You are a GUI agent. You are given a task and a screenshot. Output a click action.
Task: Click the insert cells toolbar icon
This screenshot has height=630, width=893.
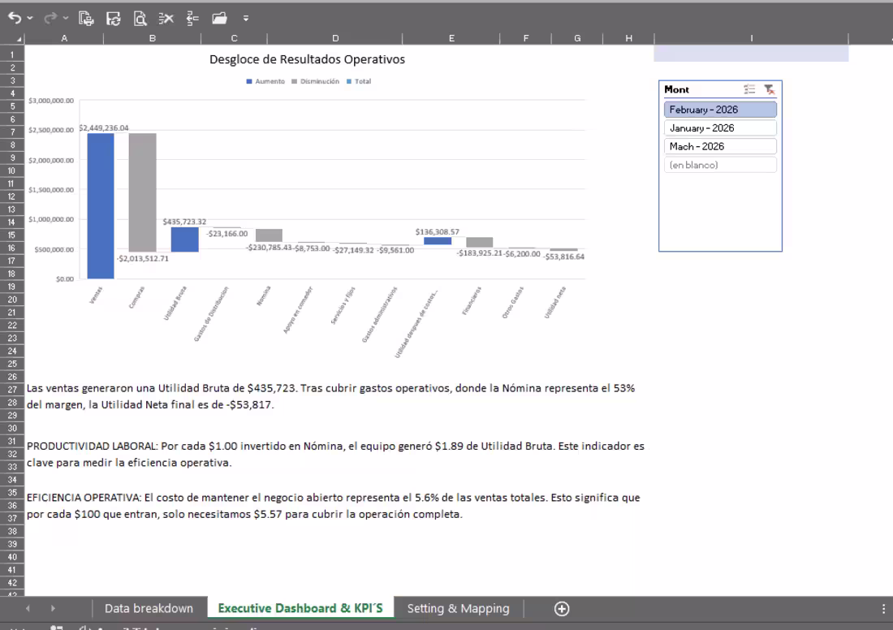coord(192,18)
